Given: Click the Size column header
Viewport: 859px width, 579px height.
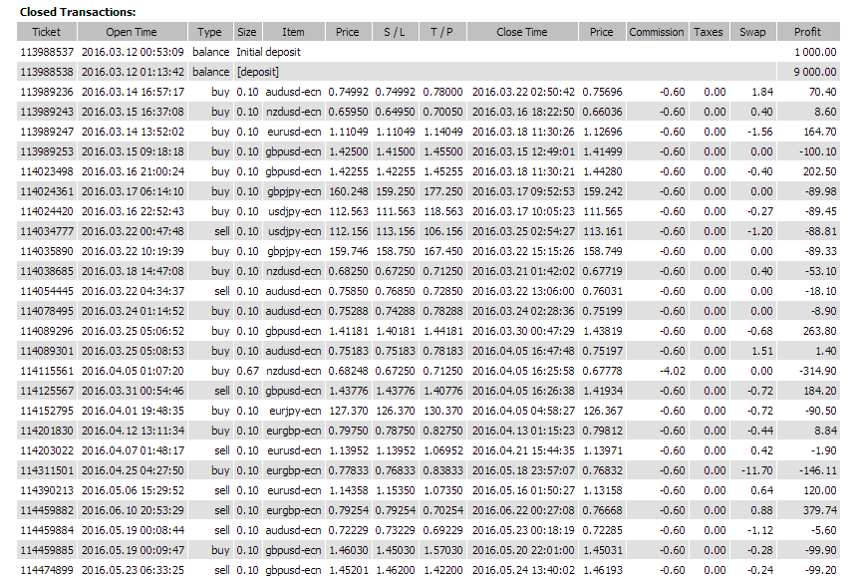Looking at the screenshot, I should [x=247, y=32].
